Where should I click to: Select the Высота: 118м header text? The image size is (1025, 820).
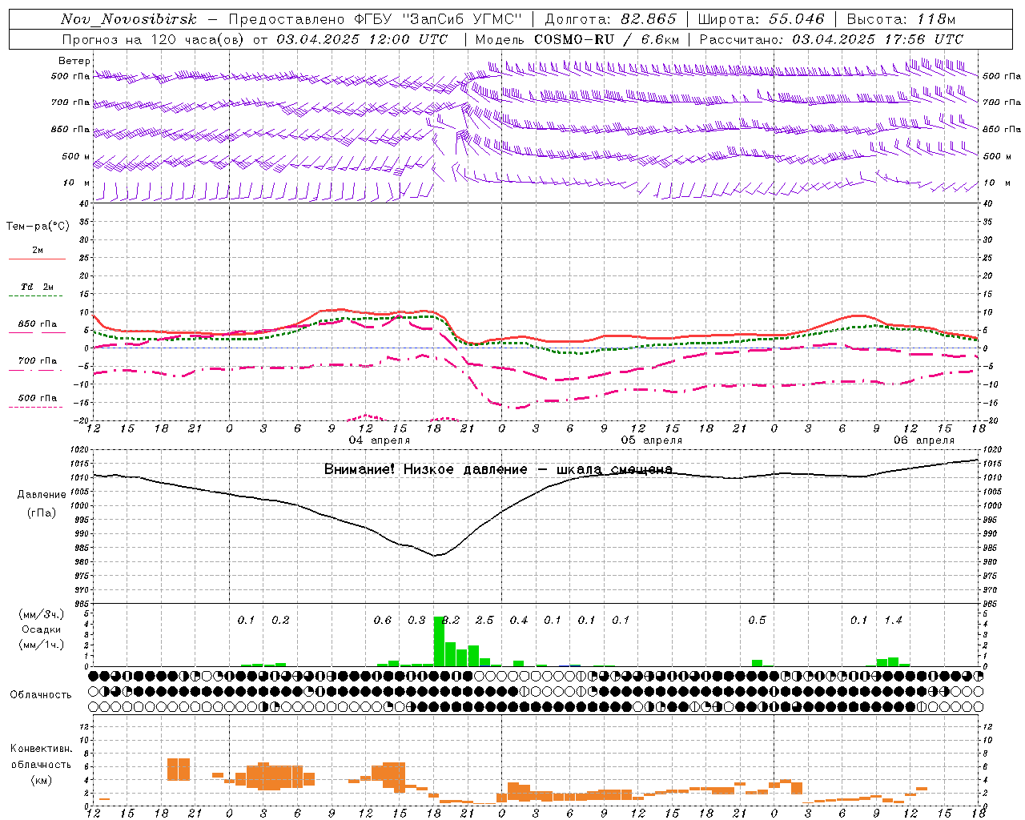tap(901, 20)
